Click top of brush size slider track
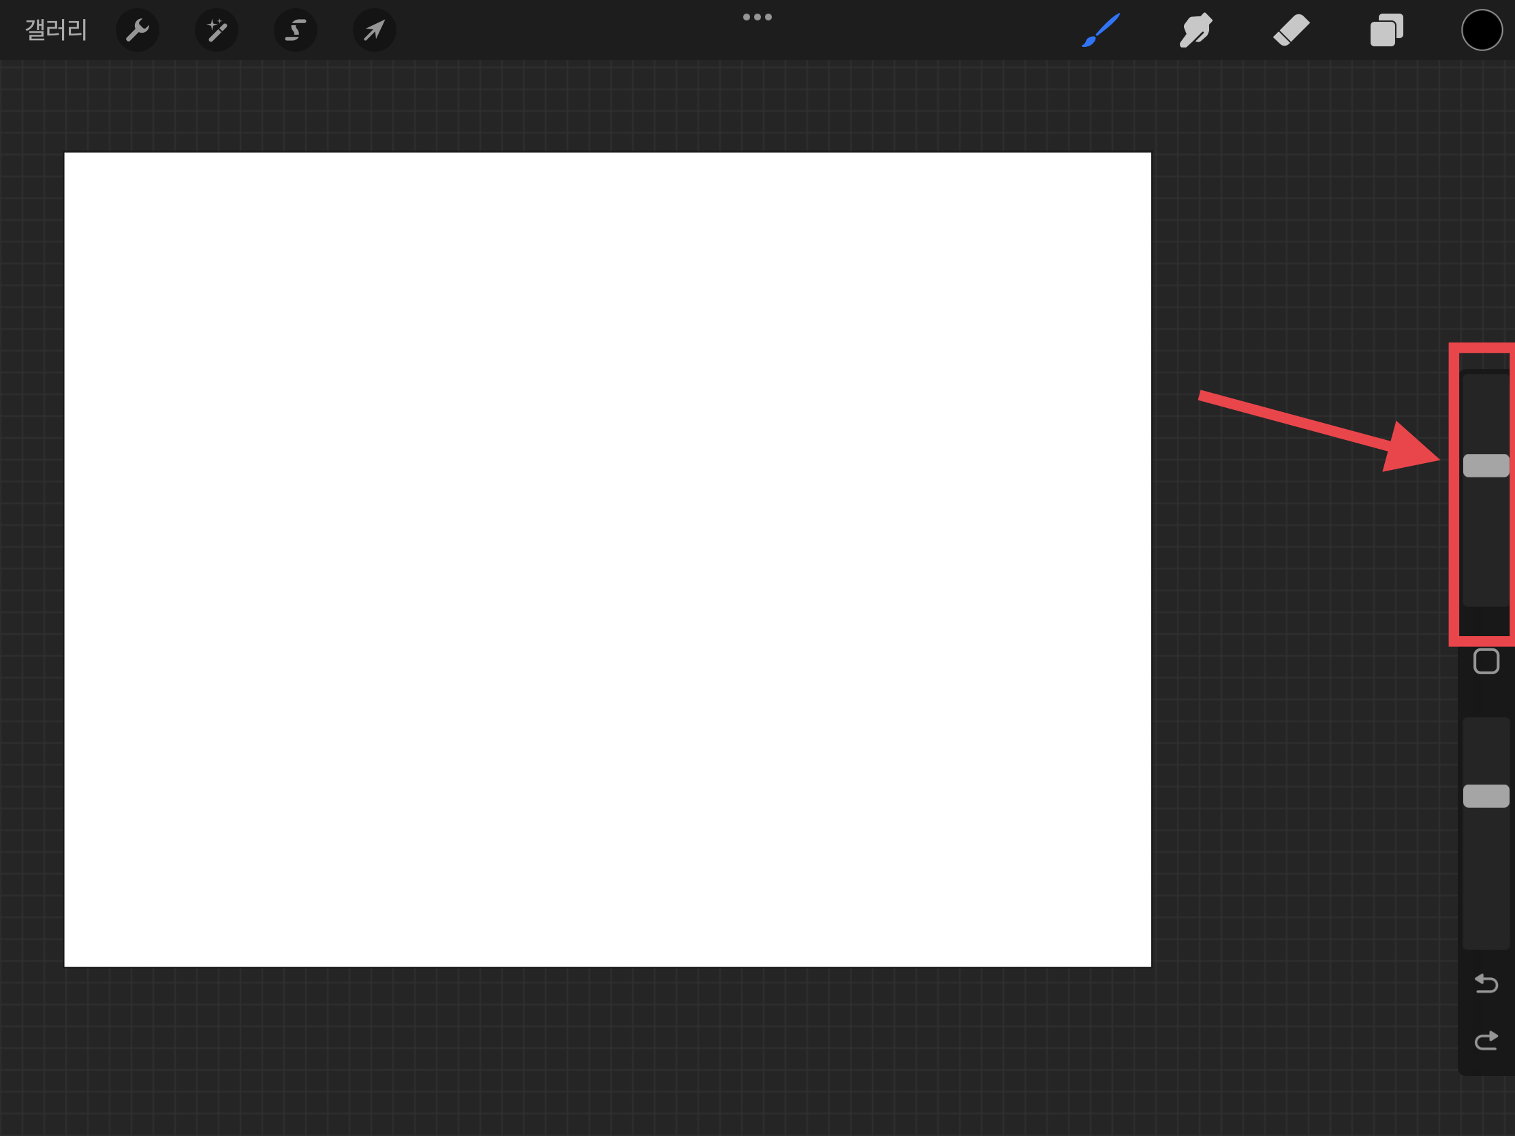The height and width of the screenshot is (1136, 1515). pyautogui.click(x=1486, y=383)
